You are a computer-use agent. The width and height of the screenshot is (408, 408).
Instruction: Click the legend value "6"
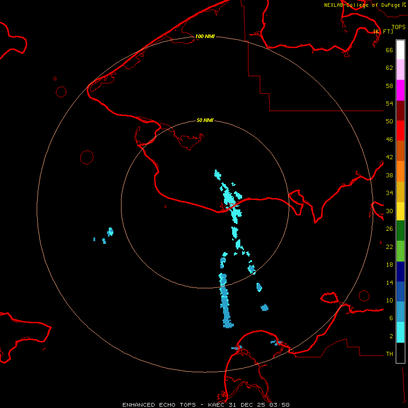(391, 318)
